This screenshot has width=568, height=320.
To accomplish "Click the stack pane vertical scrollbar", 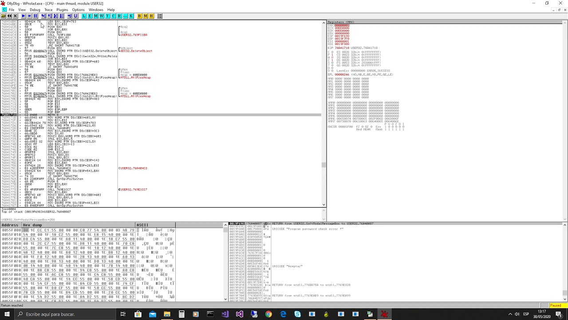I will pos(564,262).
